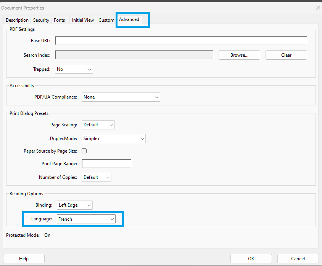Expand the Binding dropdown
Screen dimensions: 322x266
(x=75, y=205)
